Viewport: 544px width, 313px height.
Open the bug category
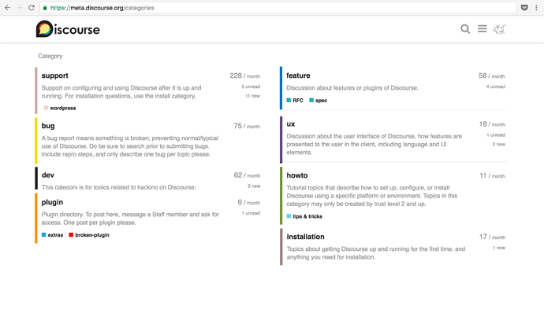pyautogui.click(x=48, y=126)
